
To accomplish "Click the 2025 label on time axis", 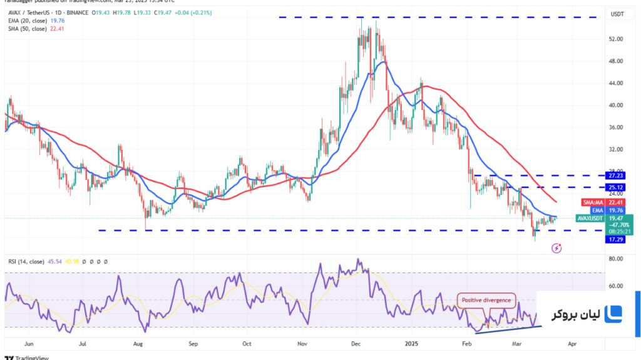I will tap(411, 344).
